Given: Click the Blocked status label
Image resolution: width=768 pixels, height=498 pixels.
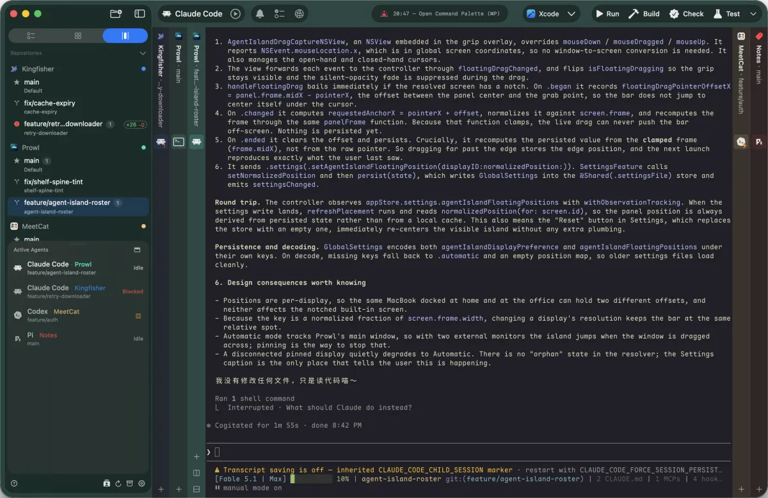Looking at the screenshot, I should point(132,291).
